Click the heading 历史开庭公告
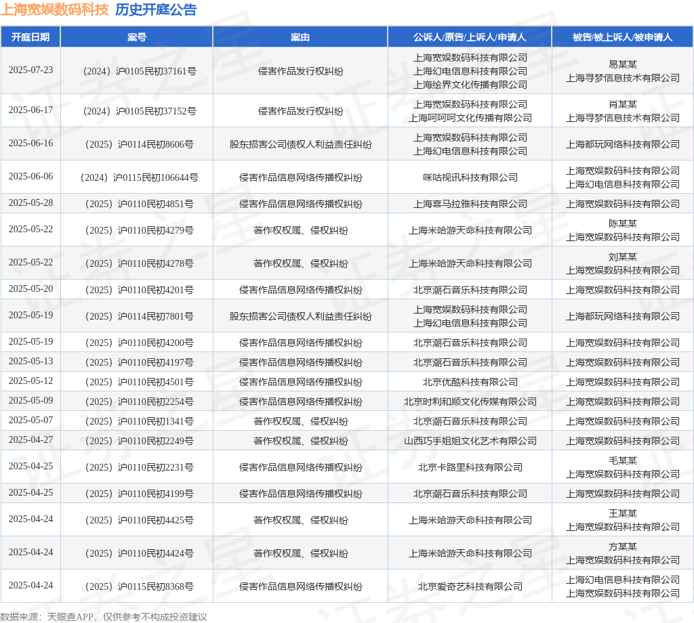 click(x=156, y=9)
